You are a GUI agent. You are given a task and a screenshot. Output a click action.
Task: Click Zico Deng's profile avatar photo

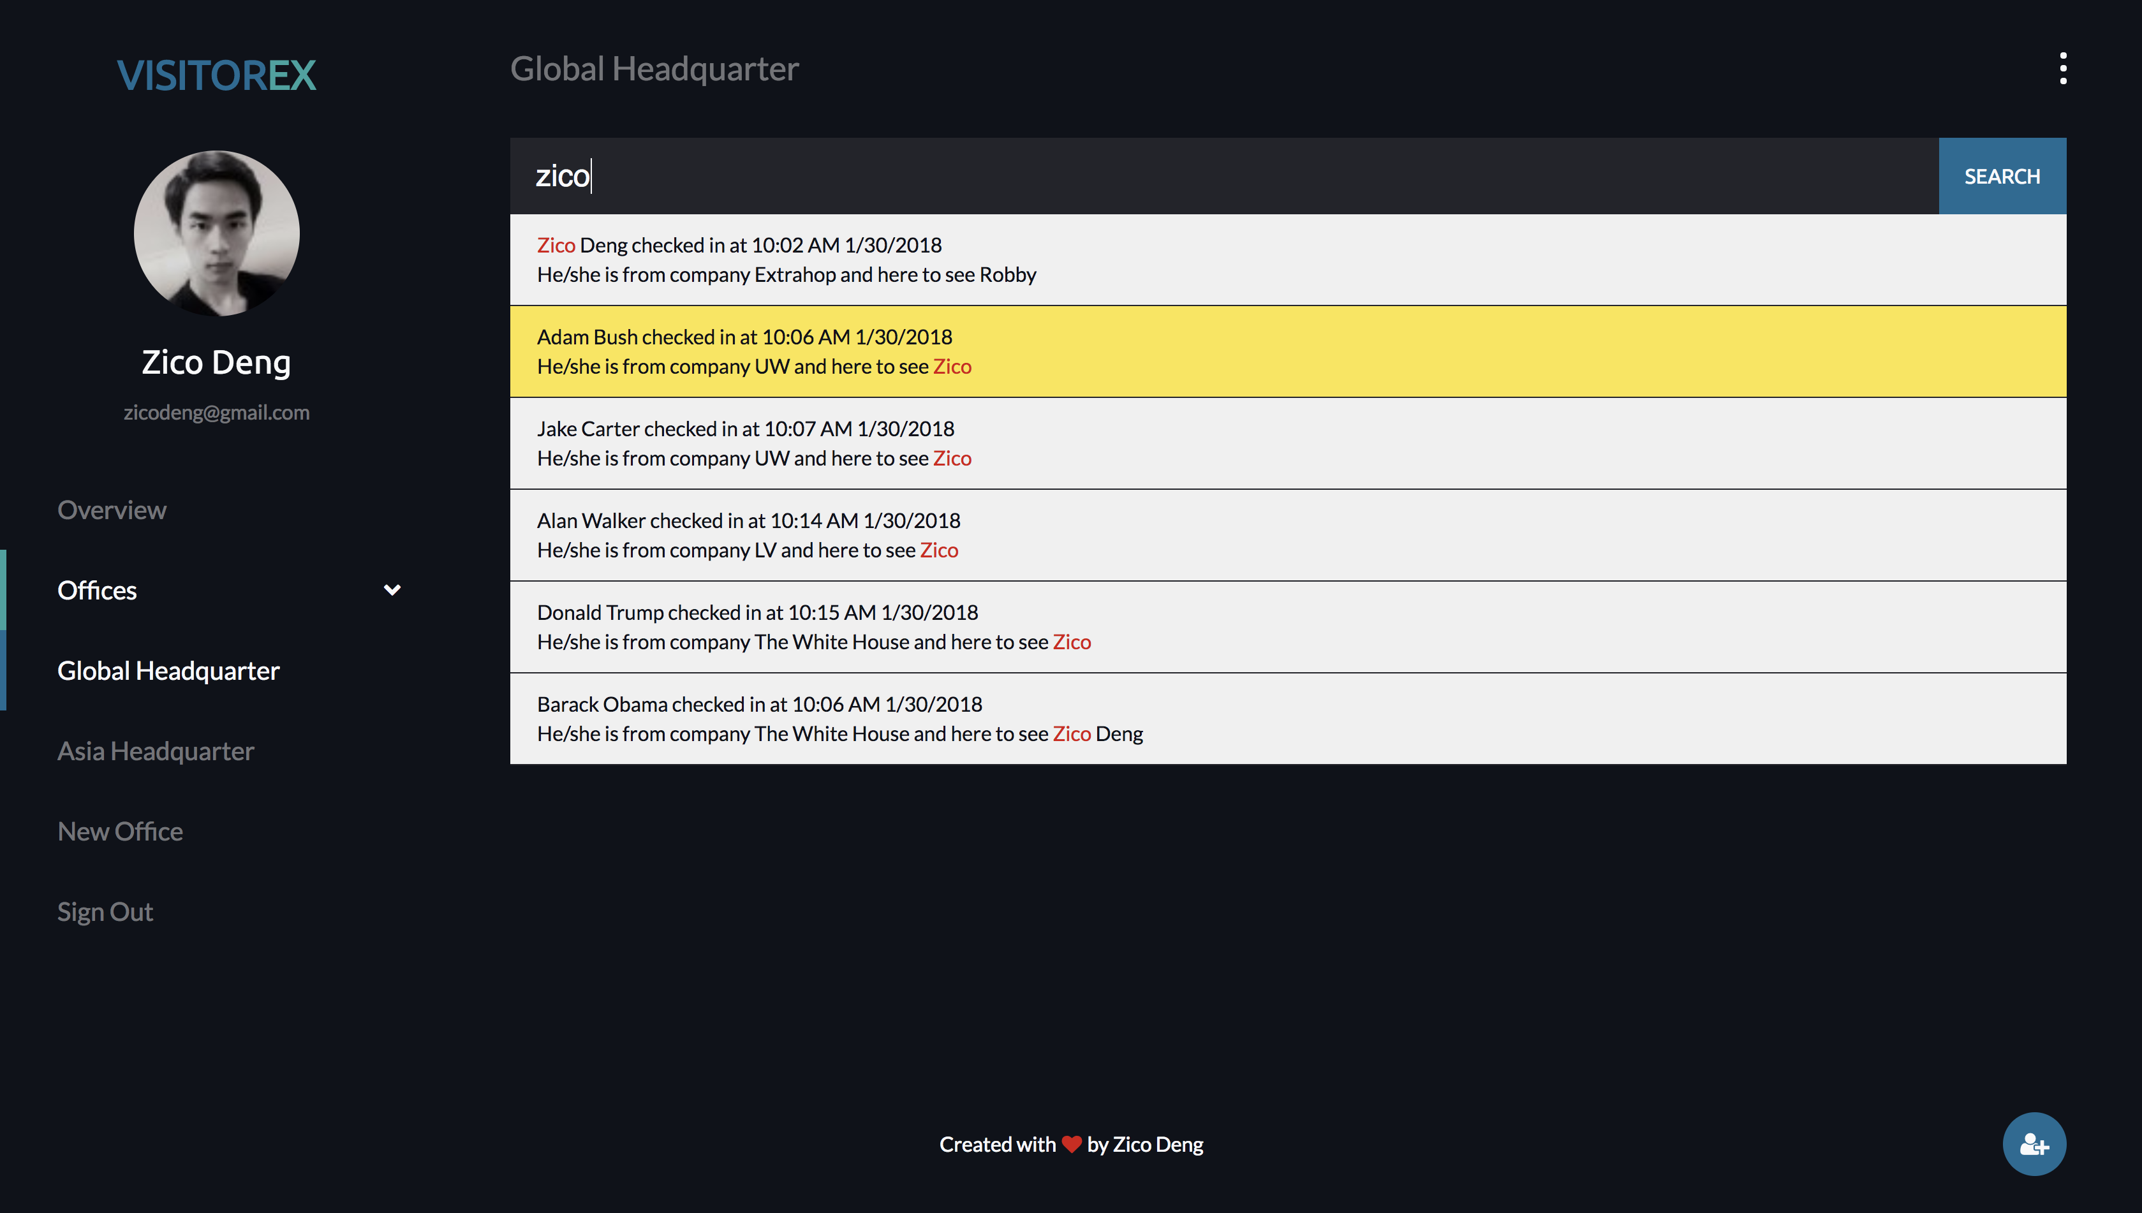pos(217,233)
